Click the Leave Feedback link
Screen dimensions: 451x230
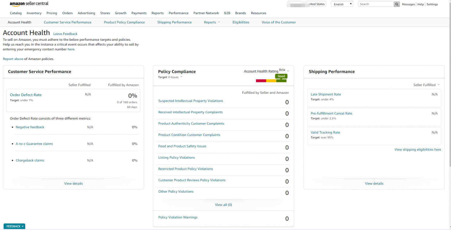click(65, 34)
